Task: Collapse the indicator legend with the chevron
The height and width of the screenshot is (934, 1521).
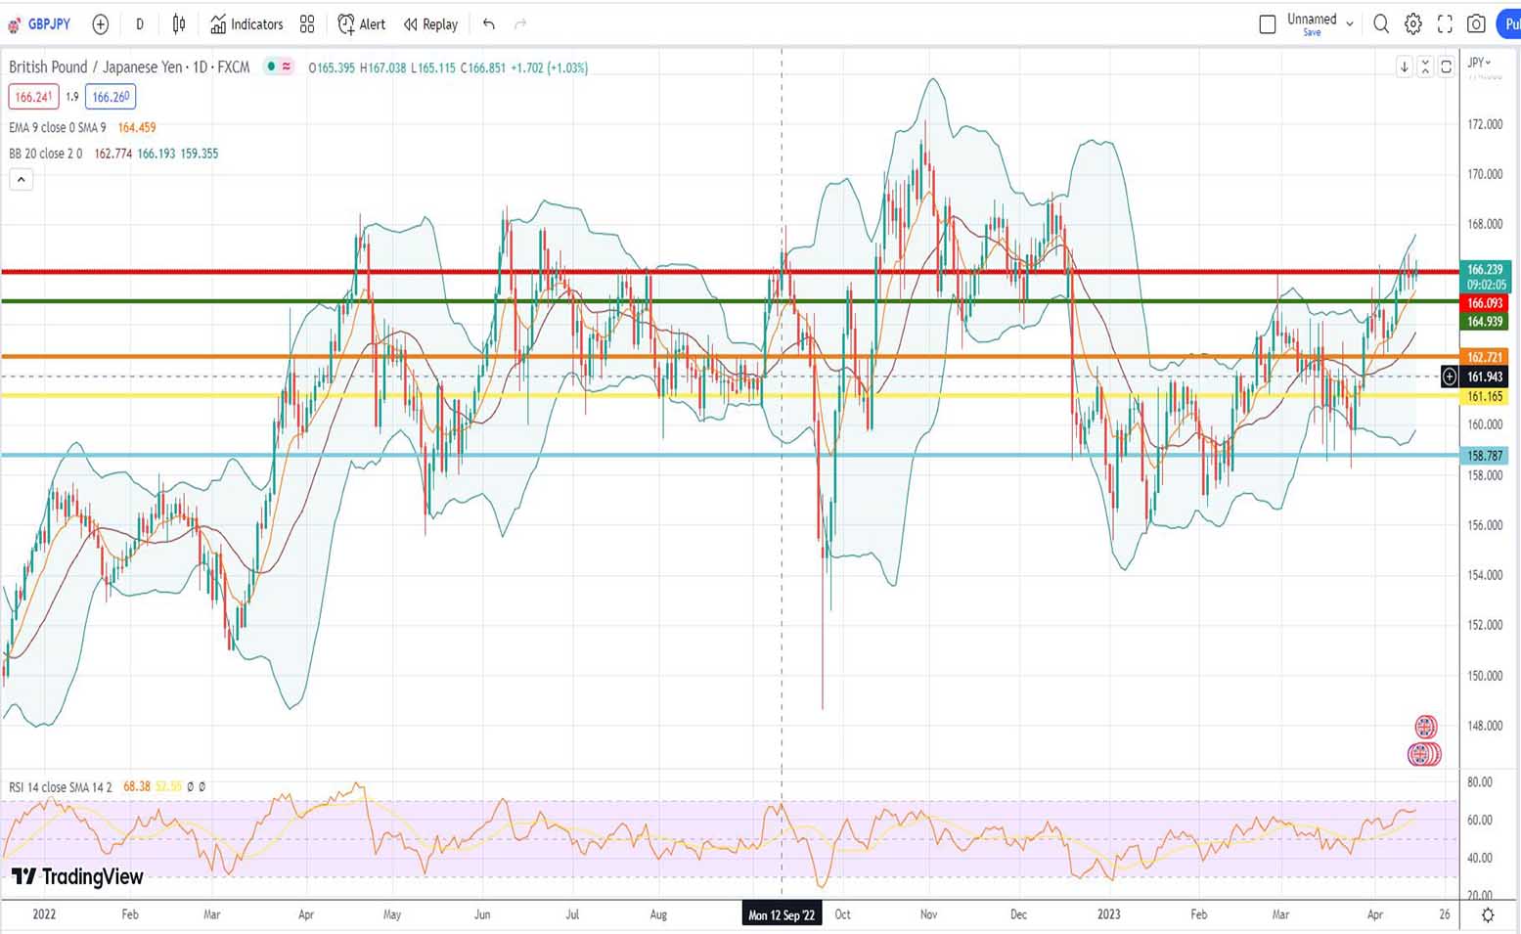Action: (21, 179)
